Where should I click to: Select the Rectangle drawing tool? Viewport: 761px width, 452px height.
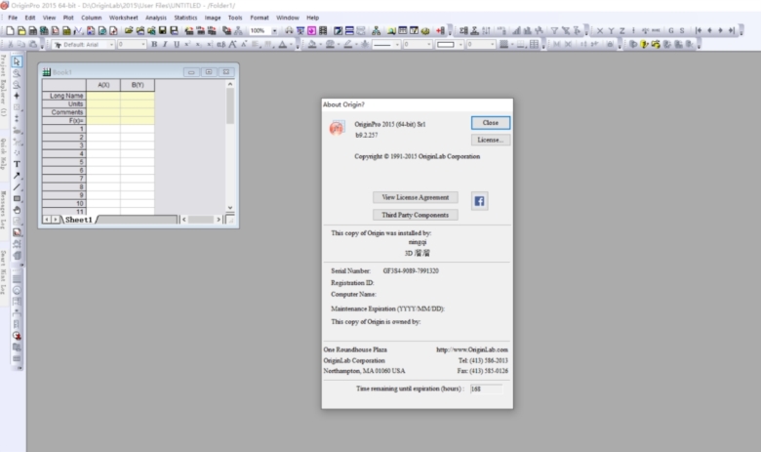(17, 198)
